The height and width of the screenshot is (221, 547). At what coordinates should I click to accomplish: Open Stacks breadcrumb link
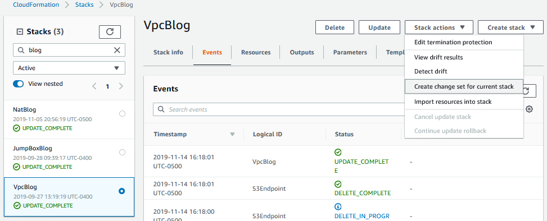point(84,5)
